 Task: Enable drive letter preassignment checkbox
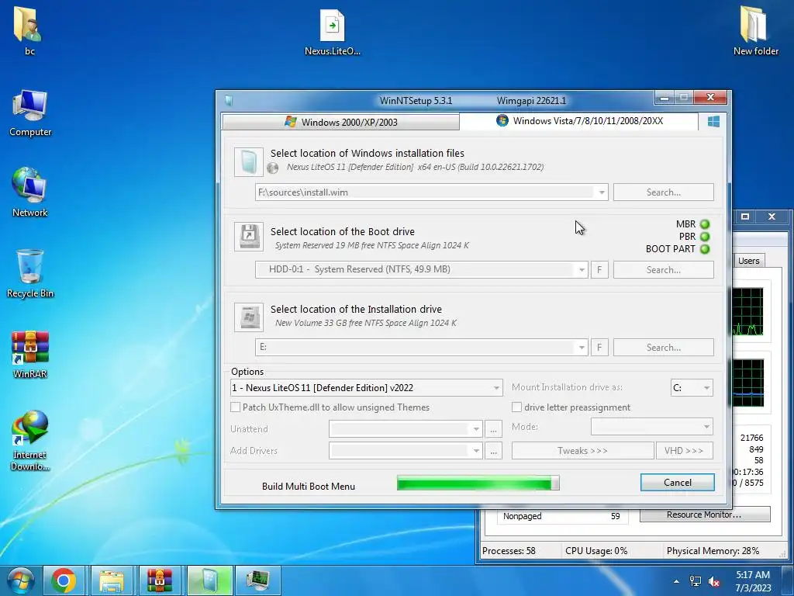pyautogui.click(x=516, y=407)
